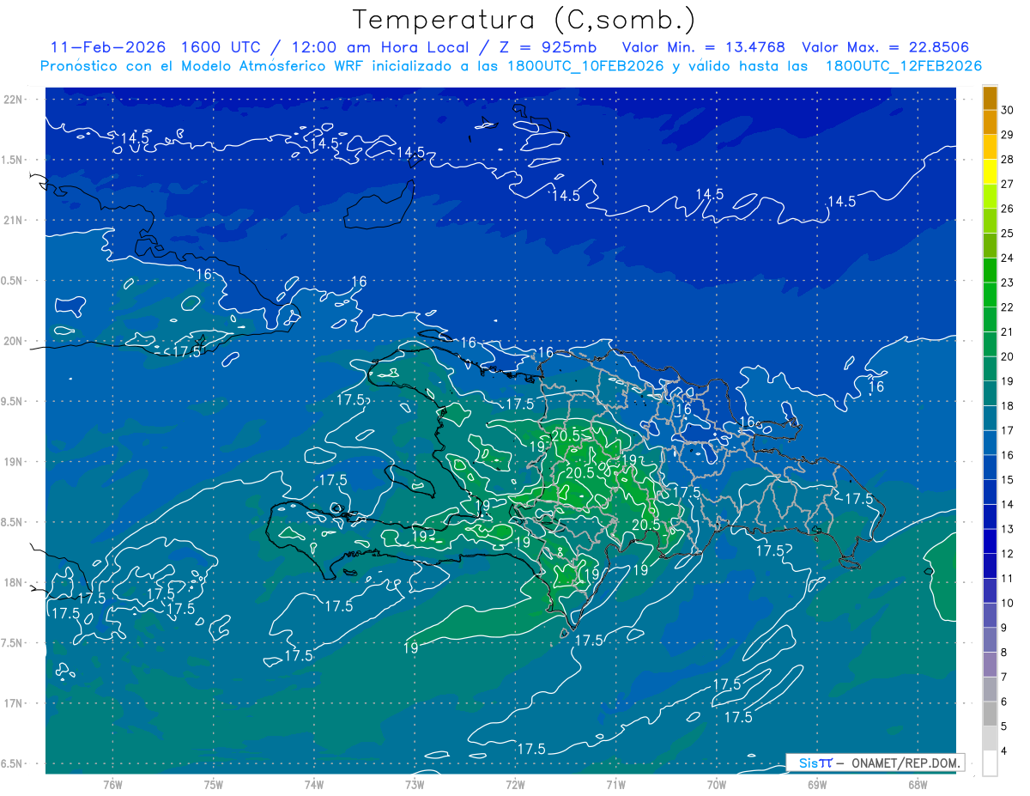Click the color bar segment between 29 and 30

(990, 122)
